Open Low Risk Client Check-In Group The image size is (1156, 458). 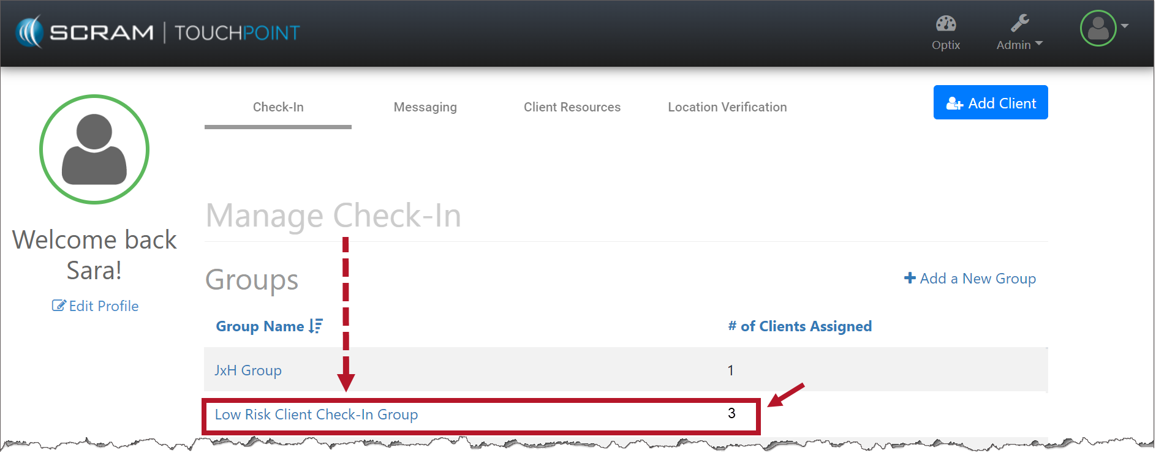[x=316, y=415]
